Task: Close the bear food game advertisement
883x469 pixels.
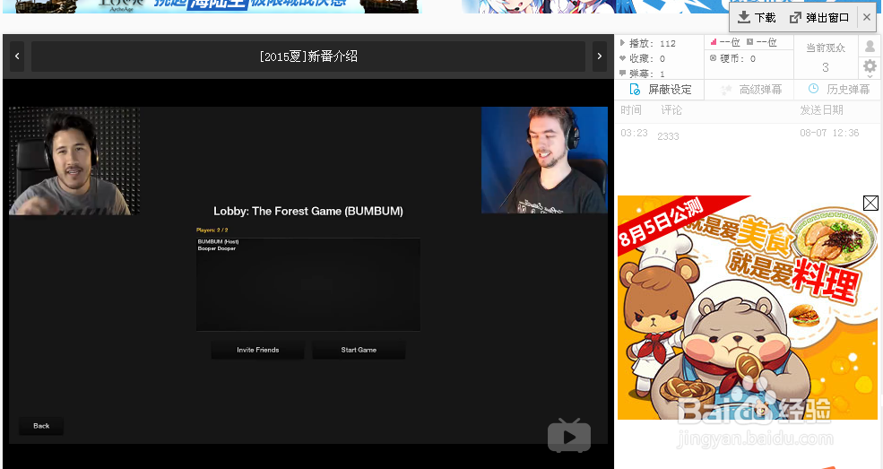Action: (x=870, y=203)
